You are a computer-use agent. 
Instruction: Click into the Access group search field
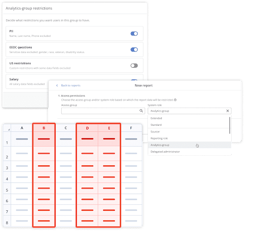[103, 111]
